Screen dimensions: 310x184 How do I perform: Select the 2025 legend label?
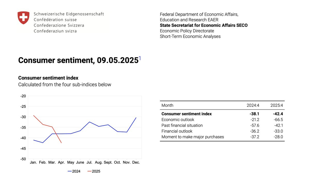(96, 171)
